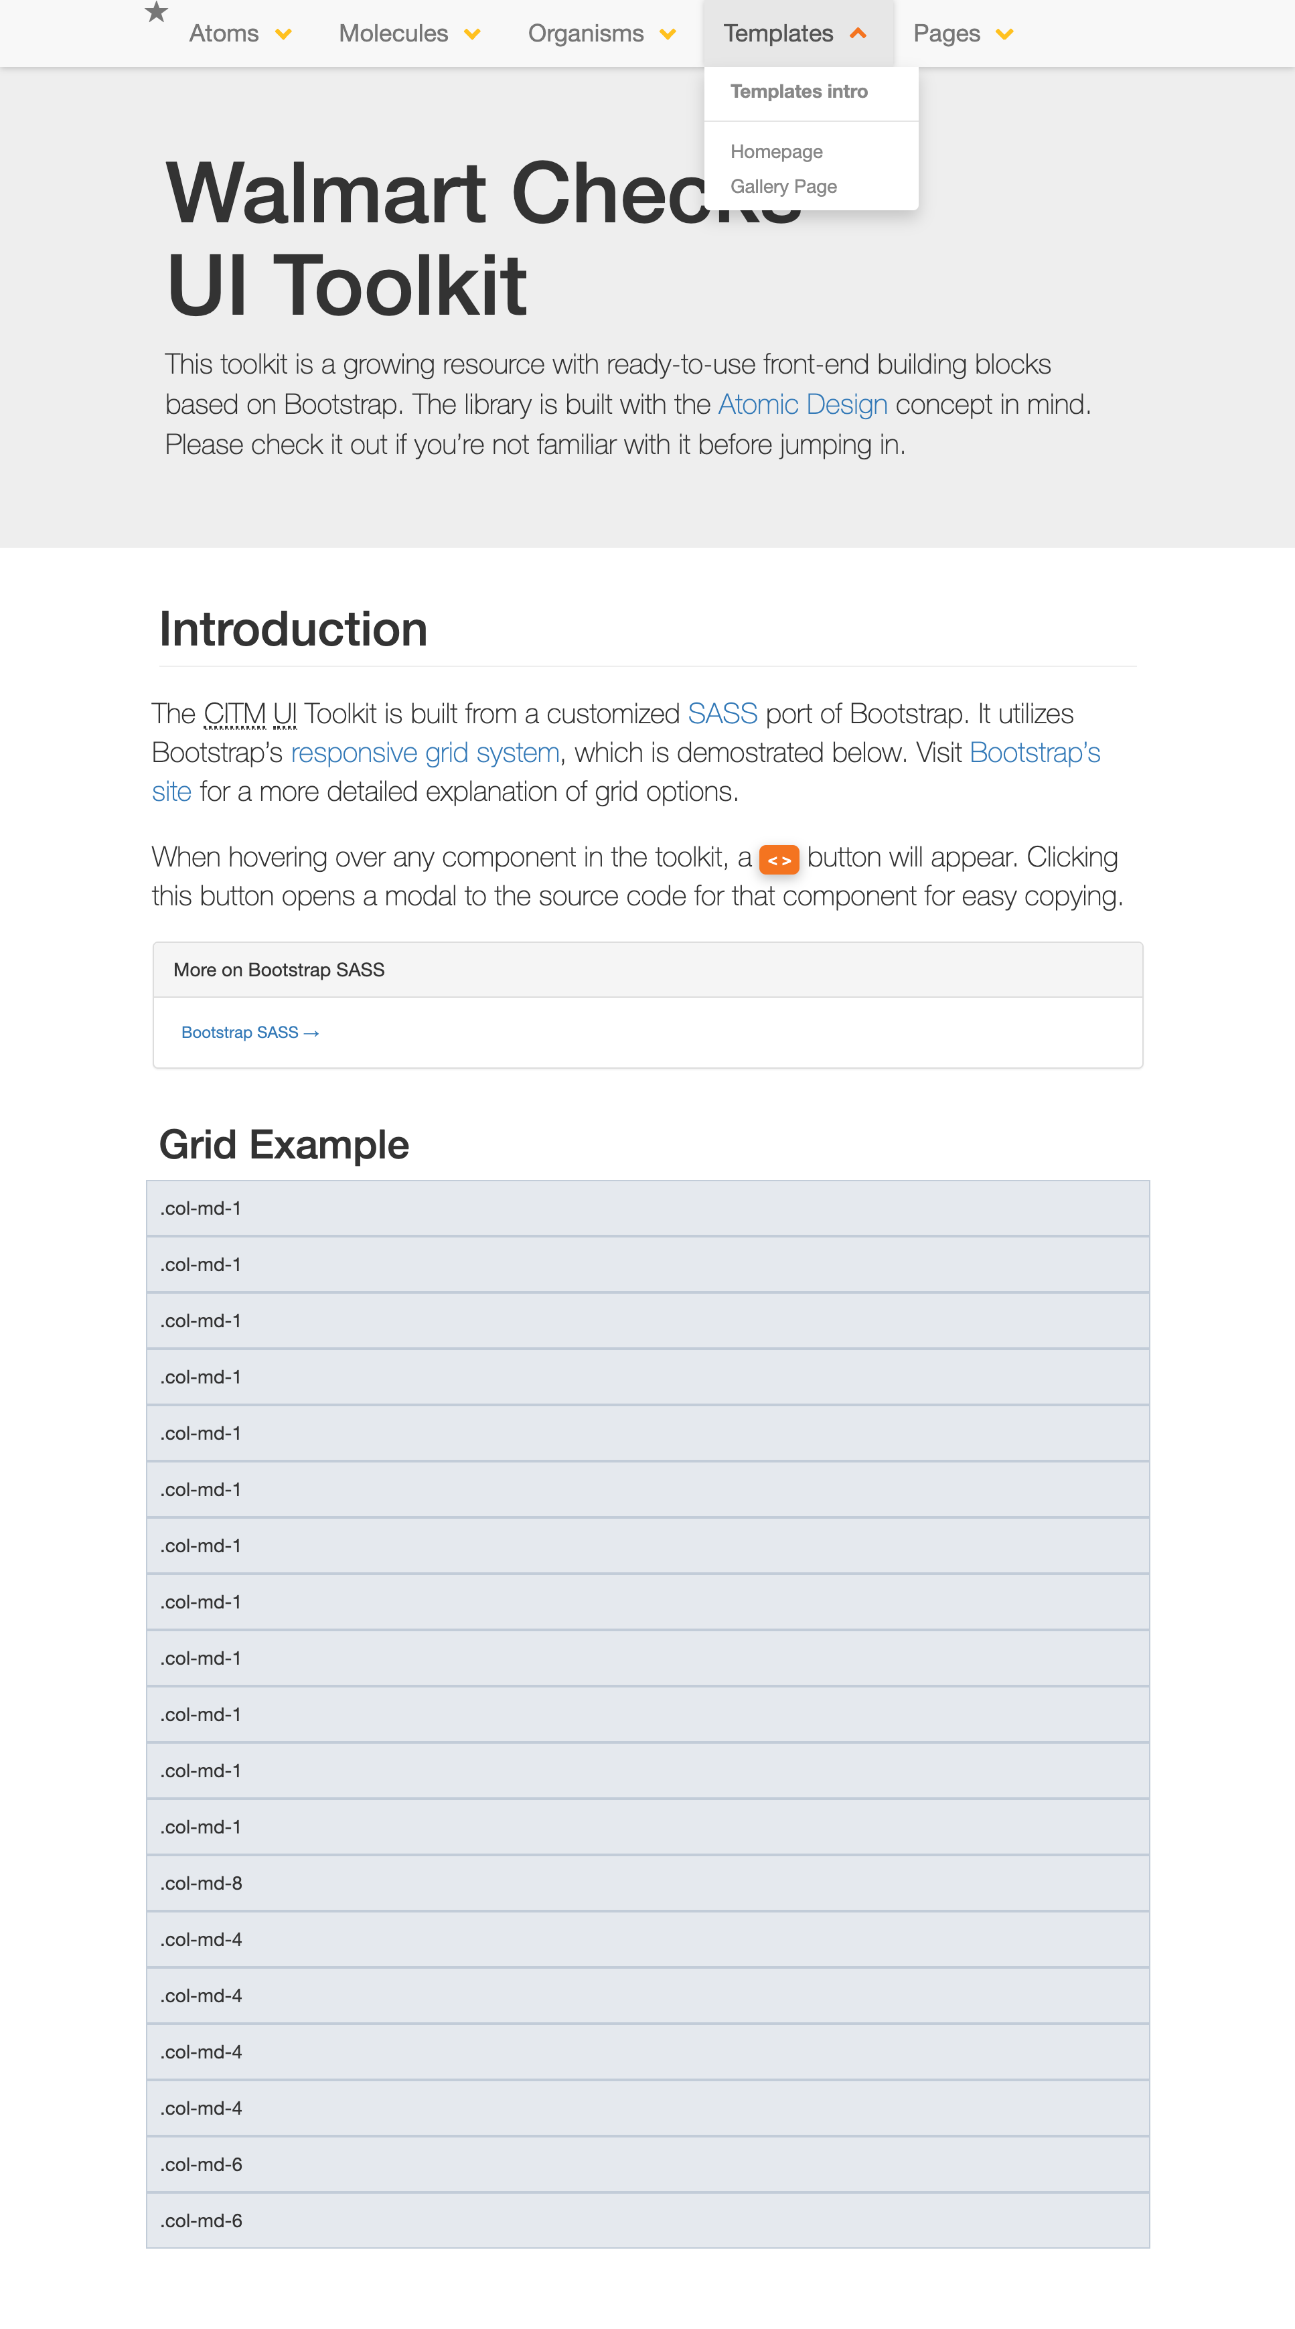
Task: Select Templates intro menu entry
Action: tap(799, 91)
